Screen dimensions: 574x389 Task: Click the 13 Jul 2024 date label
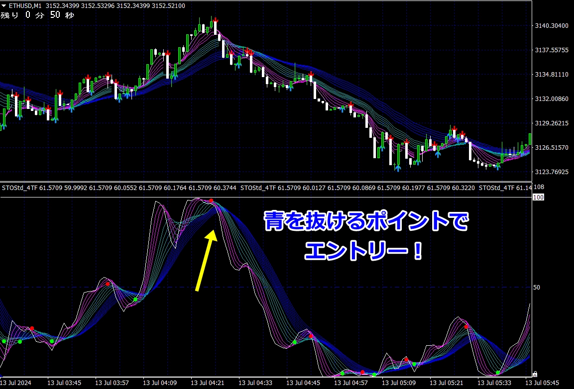click(17, 383)
